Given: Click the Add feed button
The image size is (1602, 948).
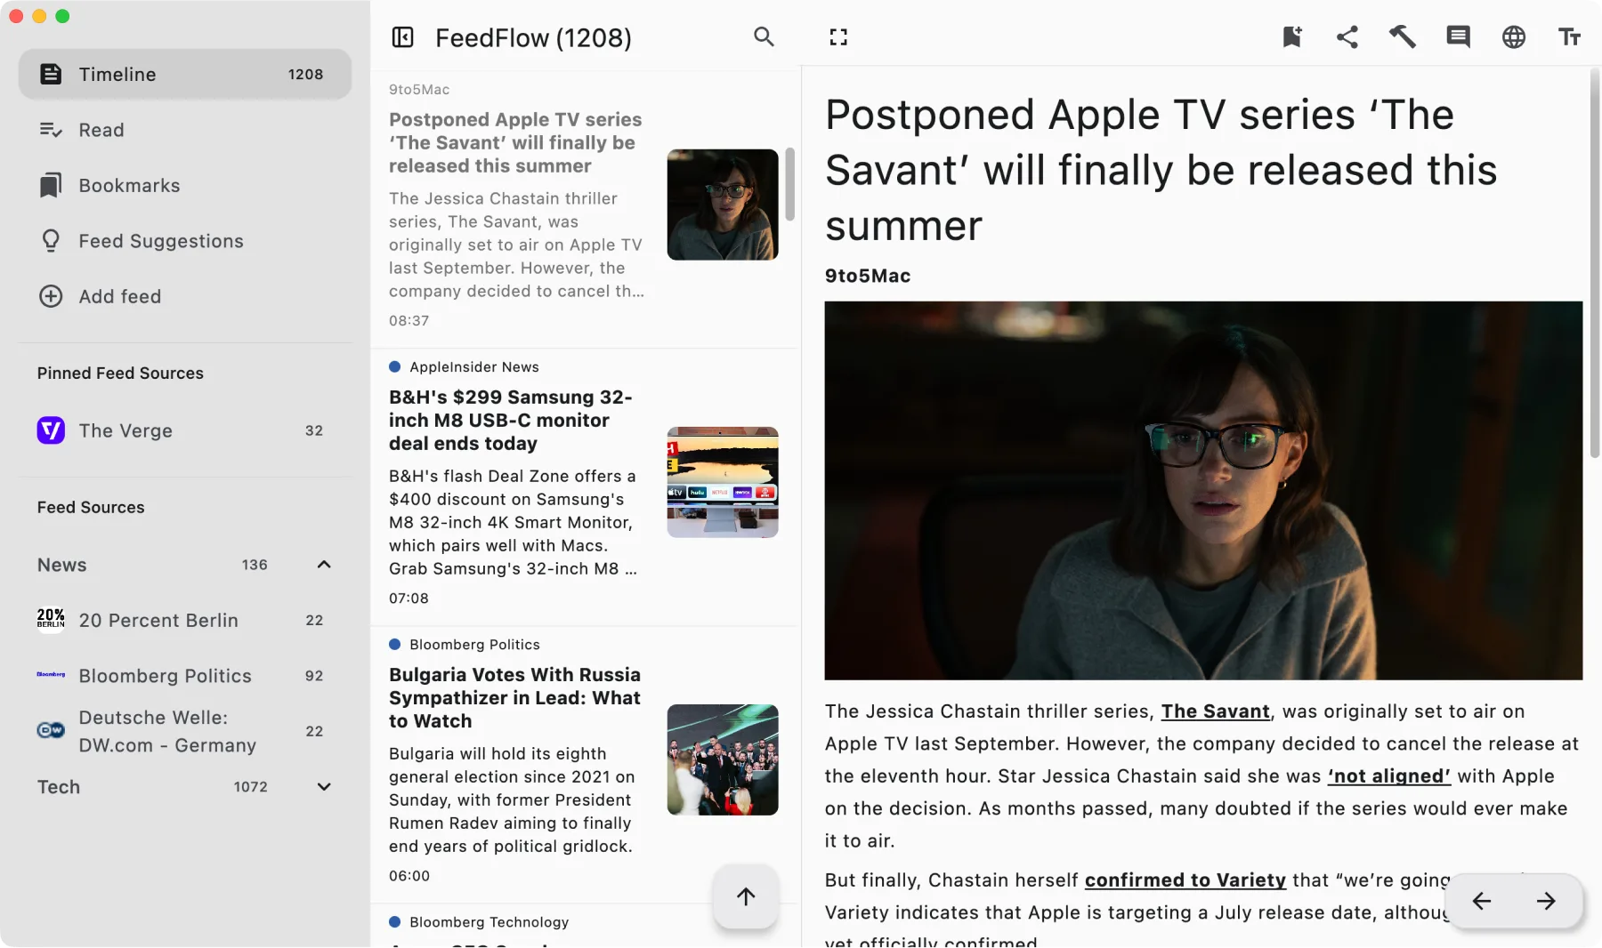Looking at the screenshot, I should click(120, 296).
